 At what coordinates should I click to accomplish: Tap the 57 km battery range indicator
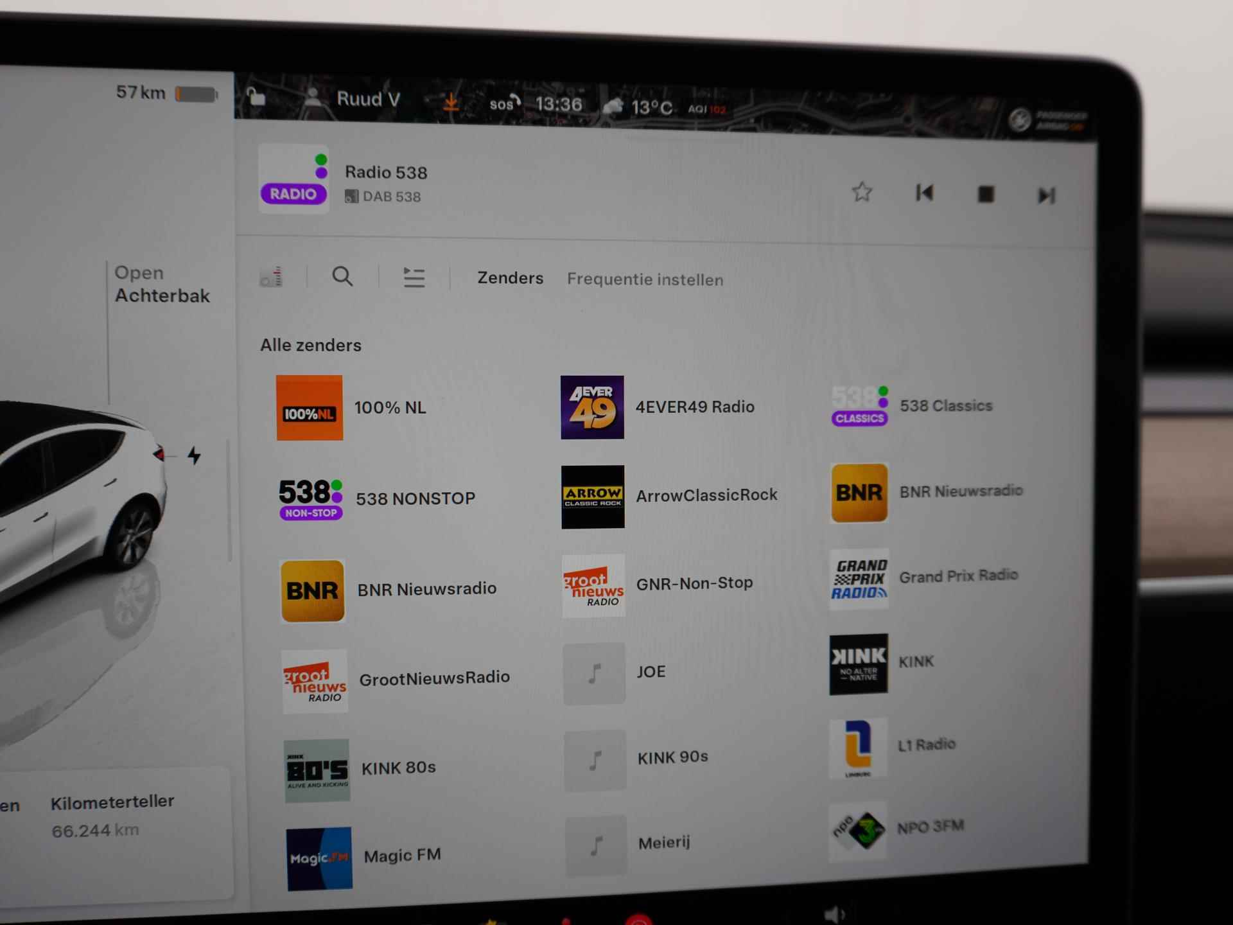pyautogui.click(x=167, y=93)
